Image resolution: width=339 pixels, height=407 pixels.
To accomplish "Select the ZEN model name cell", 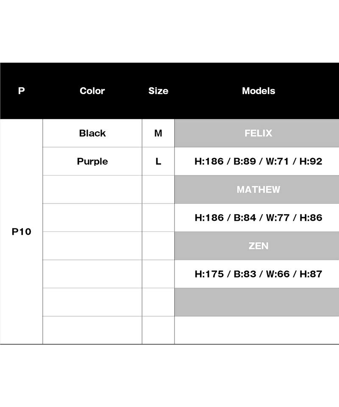I will 258,246.
